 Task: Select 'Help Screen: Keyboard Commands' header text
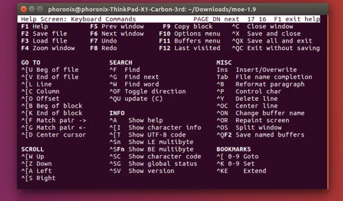pyautogui.click(x=78, y=19)
